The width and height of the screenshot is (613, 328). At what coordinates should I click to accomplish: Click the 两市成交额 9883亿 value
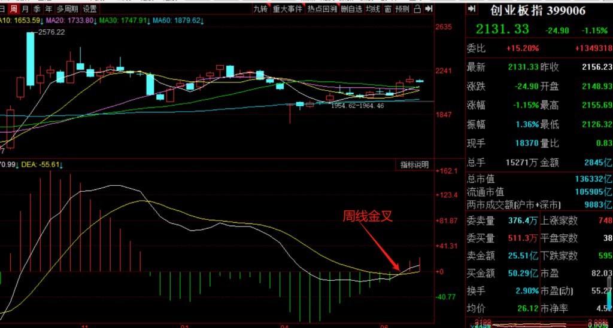tap(598, 205)
